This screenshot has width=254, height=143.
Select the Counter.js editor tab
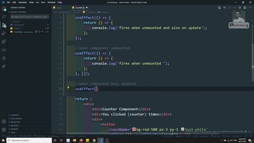[x=80, y=8]
